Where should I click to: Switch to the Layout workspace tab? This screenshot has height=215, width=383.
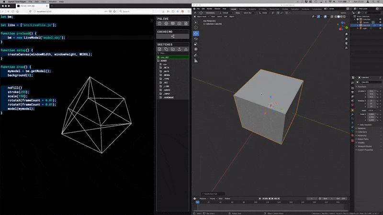[234, 9]
